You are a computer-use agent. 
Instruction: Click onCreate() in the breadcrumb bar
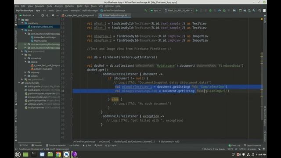click(104, 141)
